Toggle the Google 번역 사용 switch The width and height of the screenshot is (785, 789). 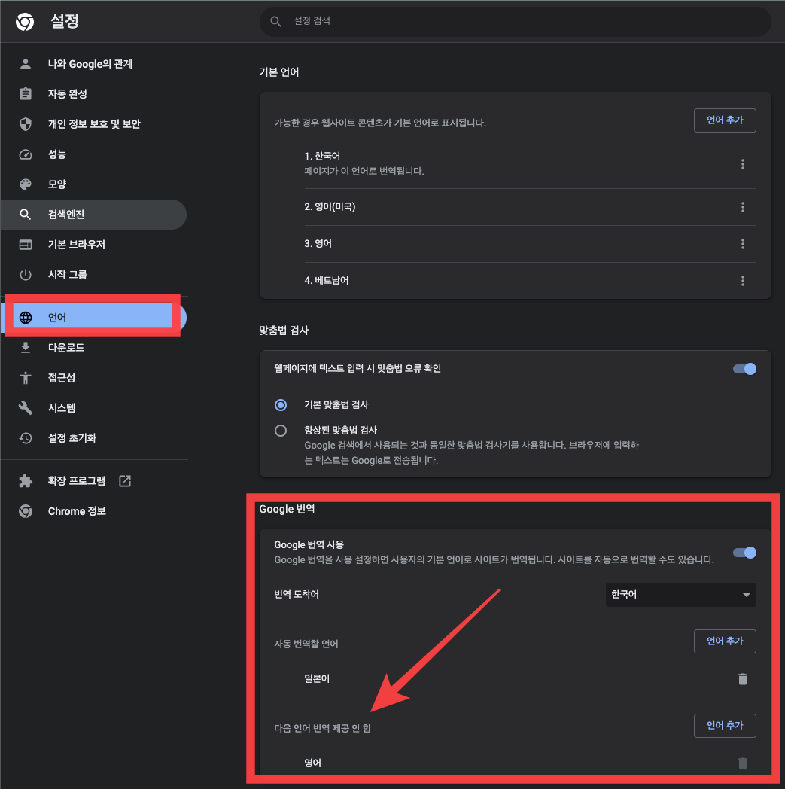coord(744,553)
